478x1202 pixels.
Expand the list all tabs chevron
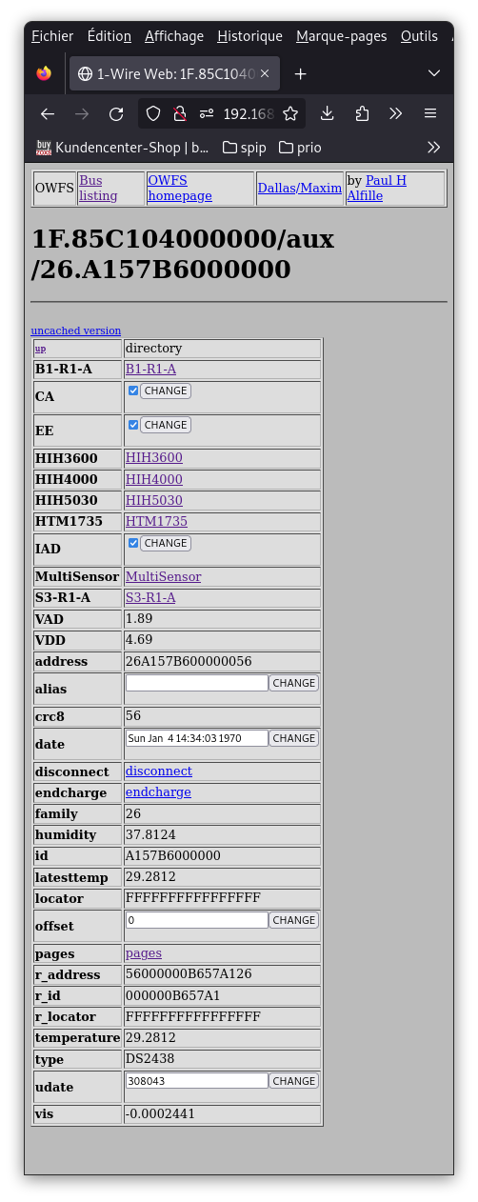434,73
